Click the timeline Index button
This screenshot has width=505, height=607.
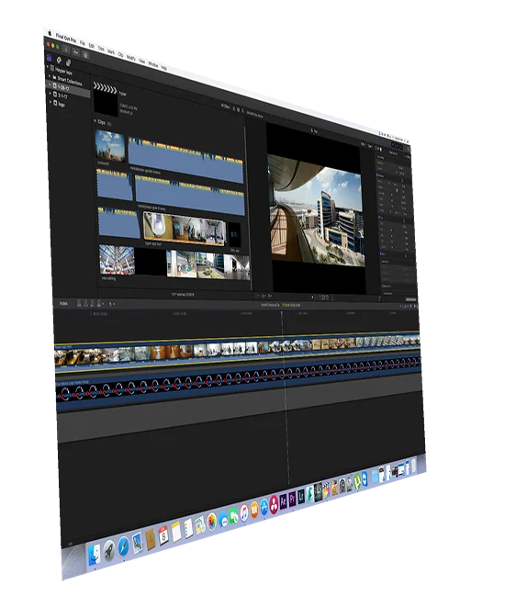coord(64,303)
